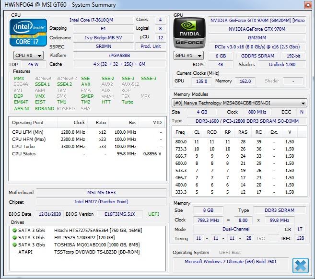Click green status icon for Hitachi drive

coord(14,231)
